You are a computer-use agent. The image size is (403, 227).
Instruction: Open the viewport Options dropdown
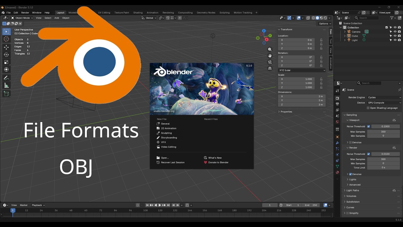click(x=325, y=24)
